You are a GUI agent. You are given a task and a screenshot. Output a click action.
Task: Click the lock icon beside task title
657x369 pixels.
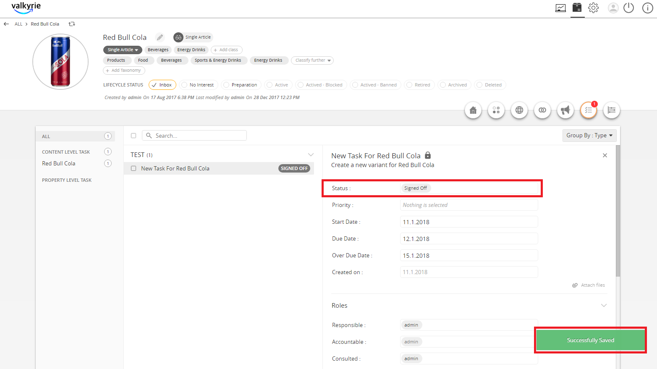[x=428, y=155]
